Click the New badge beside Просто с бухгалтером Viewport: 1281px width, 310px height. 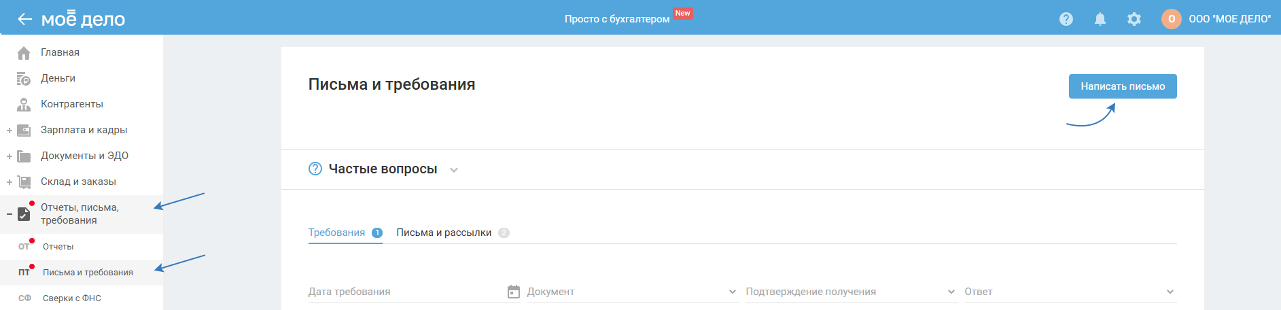tap(682, 14)
